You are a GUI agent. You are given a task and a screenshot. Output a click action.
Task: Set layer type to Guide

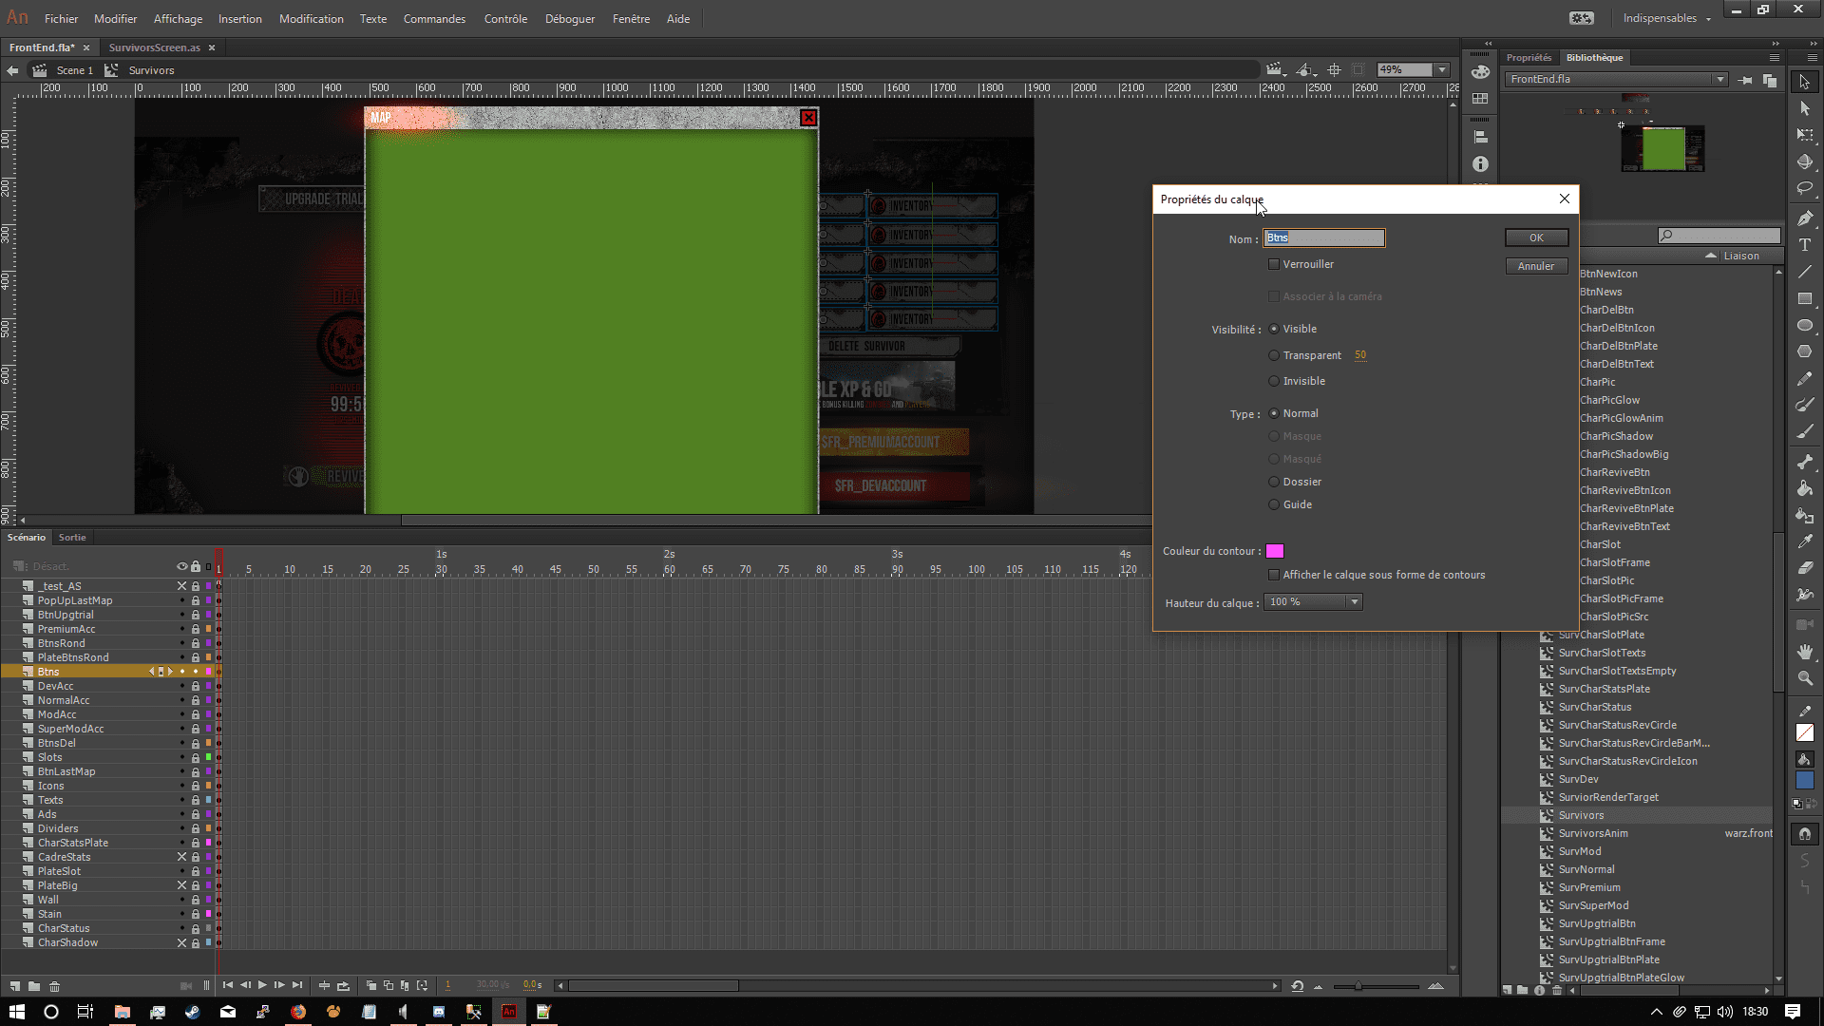coord(1274,504)
